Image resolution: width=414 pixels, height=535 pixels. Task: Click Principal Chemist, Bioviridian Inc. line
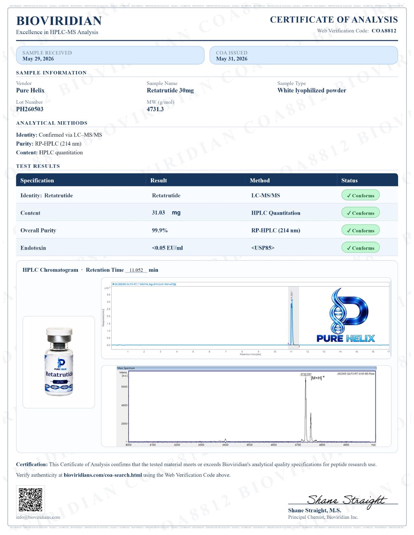click(x=323, y=517)
